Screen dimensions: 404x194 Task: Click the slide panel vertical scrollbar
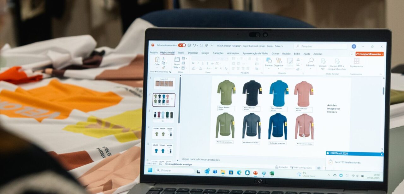(x=180, y=101)
